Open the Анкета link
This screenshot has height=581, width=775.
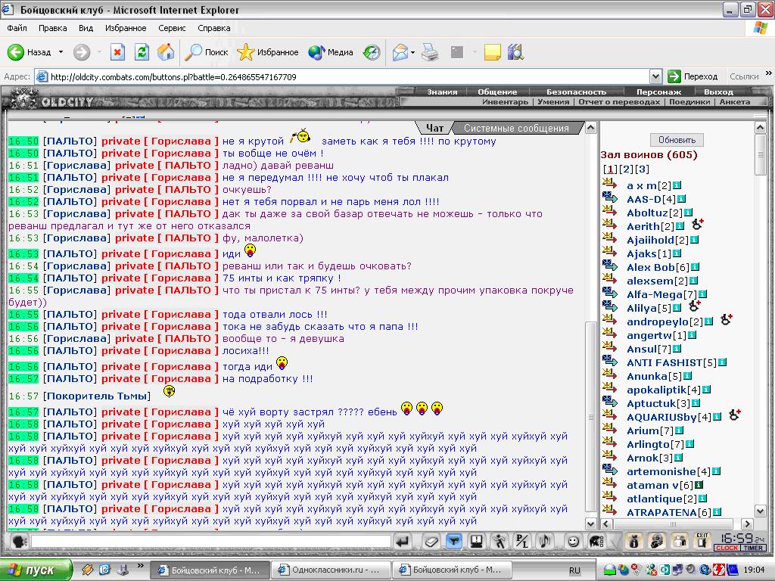pos(735,102)
